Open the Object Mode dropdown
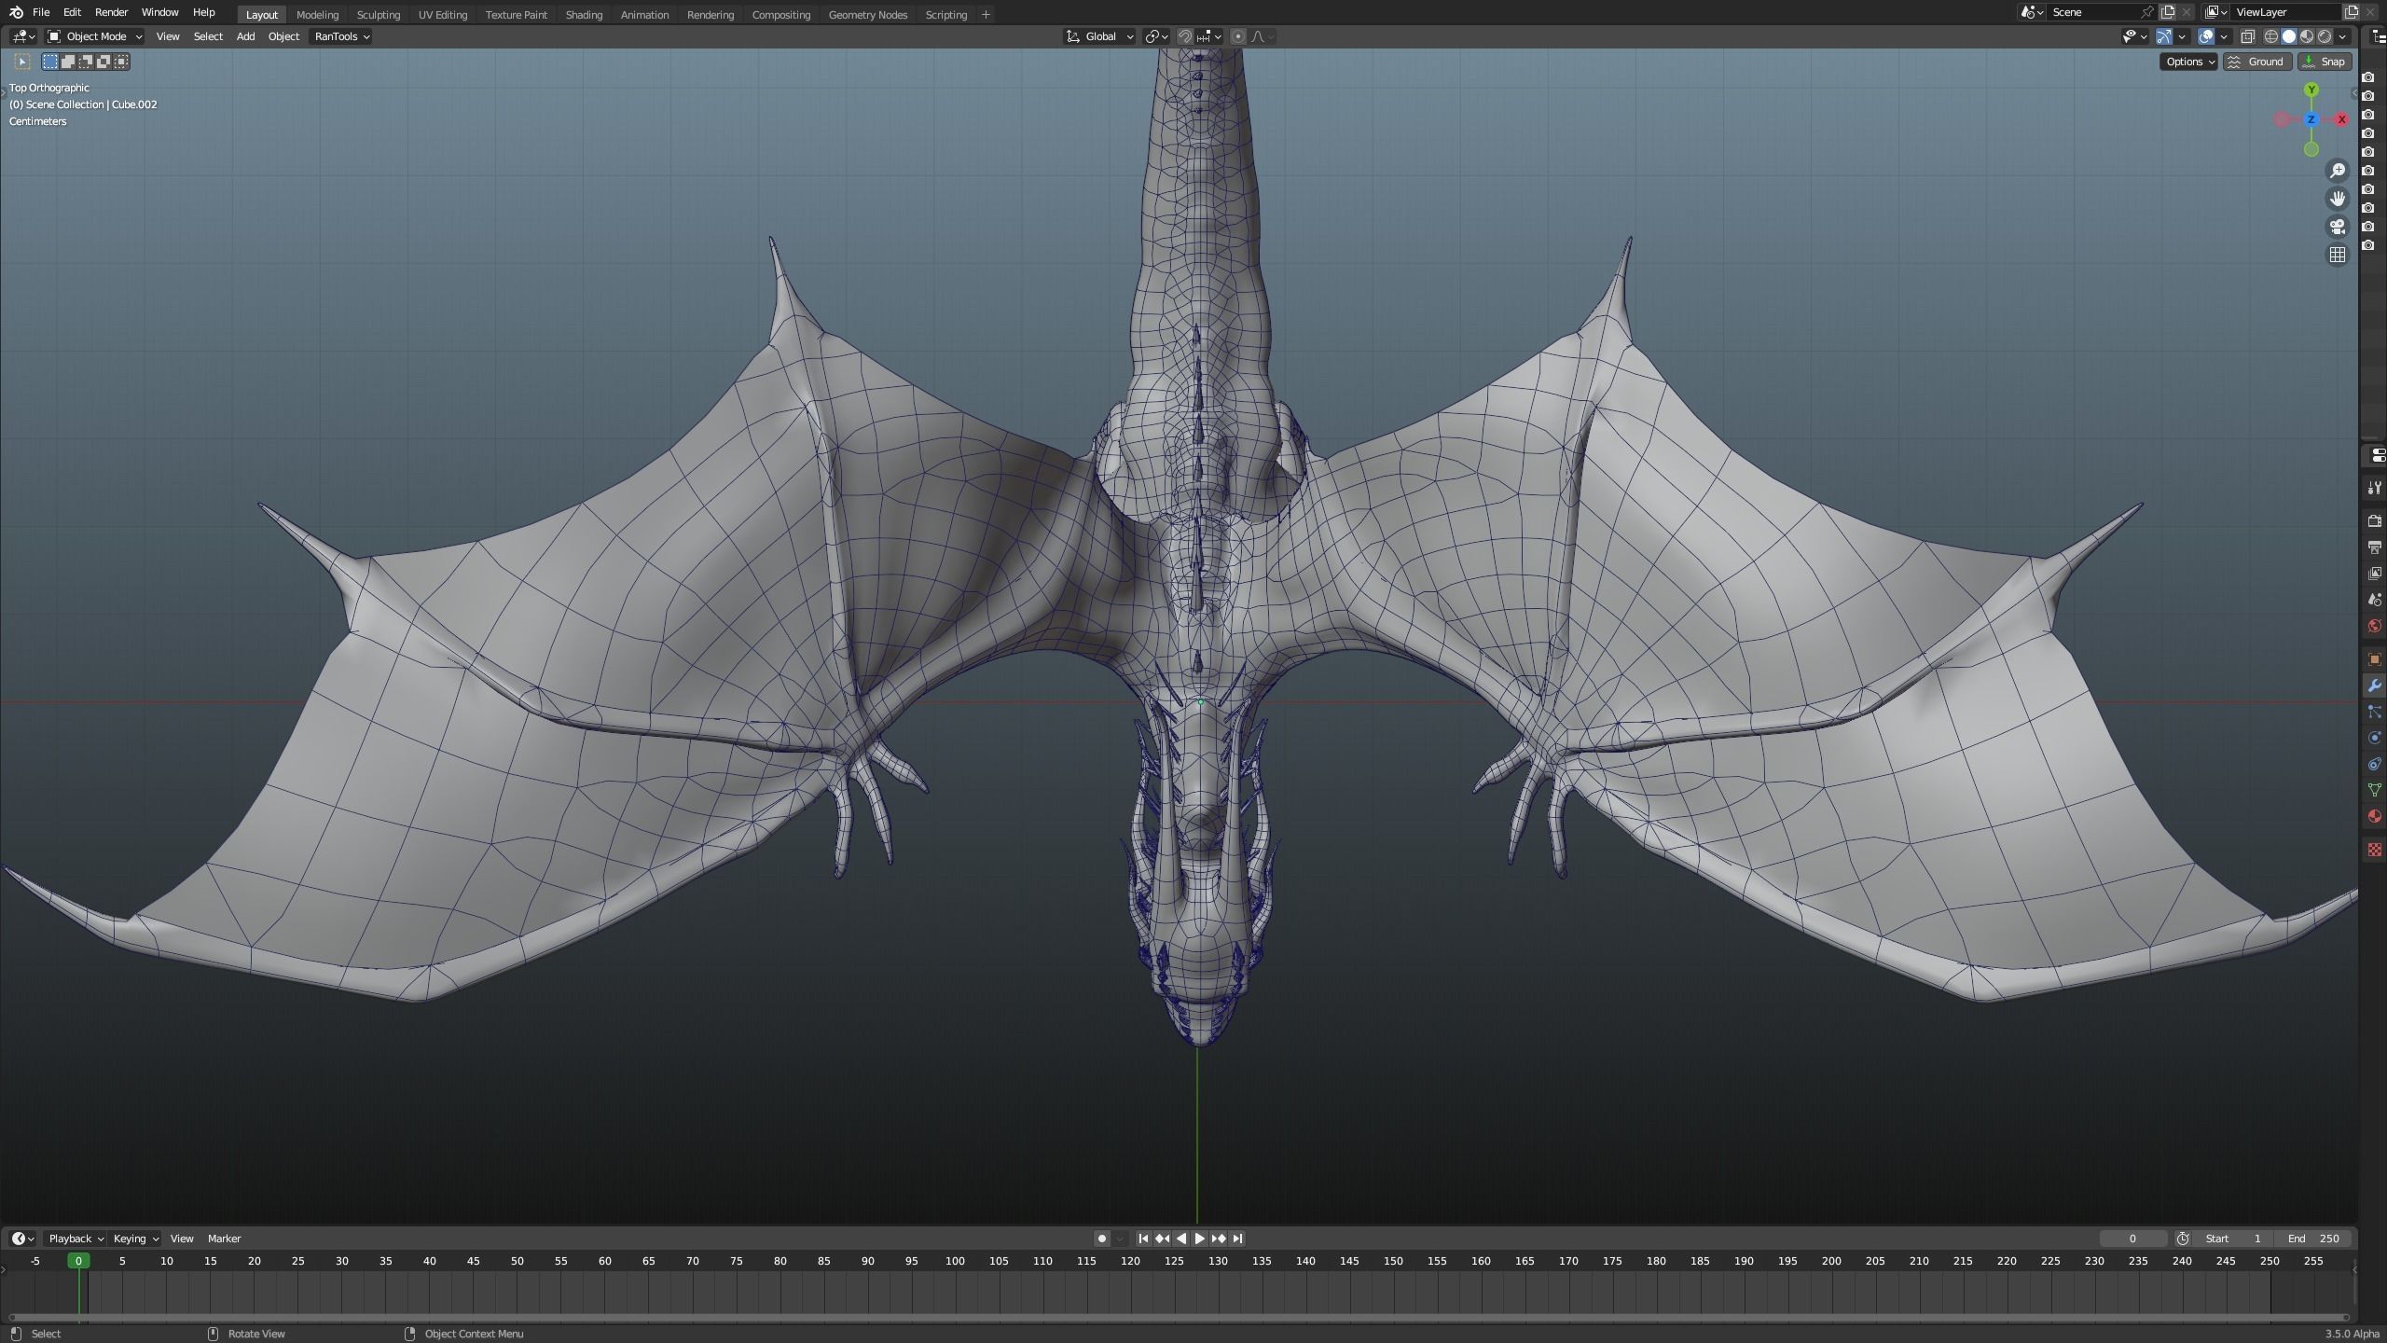 95,36
